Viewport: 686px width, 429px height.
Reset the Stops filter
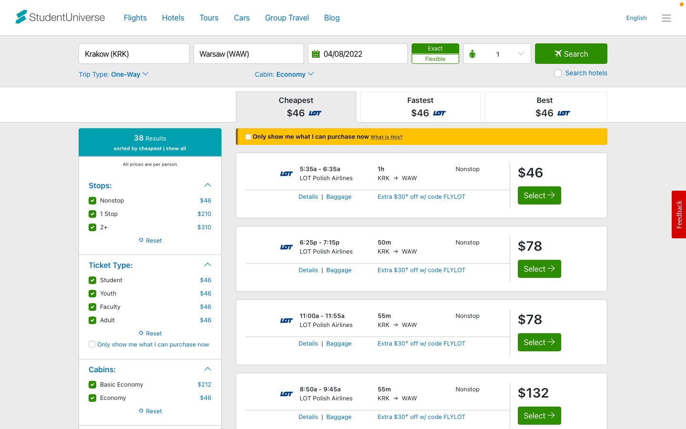[x=151, y=241]
